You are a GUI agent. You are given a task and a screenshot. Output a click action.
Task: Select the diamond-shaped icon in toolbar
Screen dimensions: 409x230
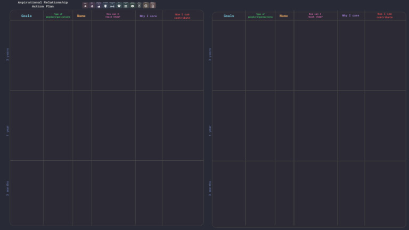point(92,5)
